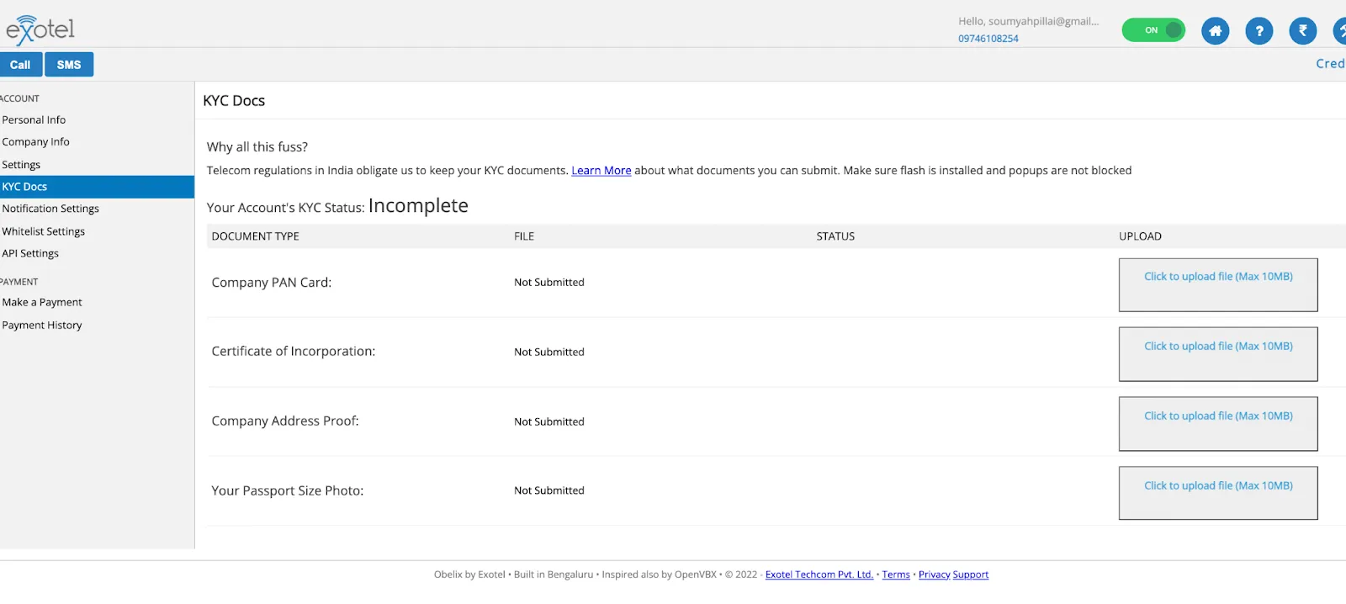This screenshot has height=604, width=1346.
Task: Open Personal Info in the sidebar
Action: [x=34, y=120]
